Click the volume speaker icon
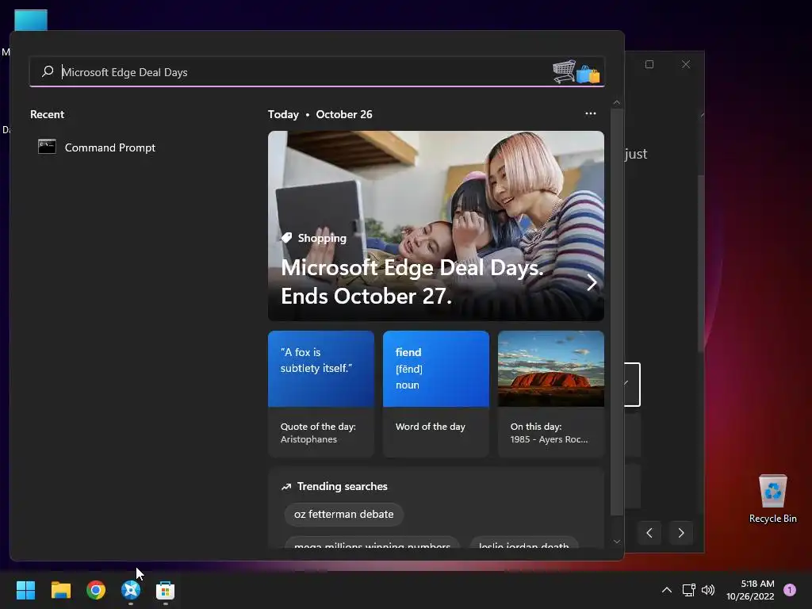The height and width of the screenshot is (609, 812). (708, 590)
